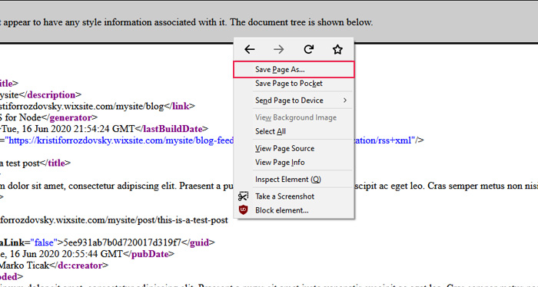538x287 pixels.
Task: Reload the page from context menu
Action: [x=308, y=50]
